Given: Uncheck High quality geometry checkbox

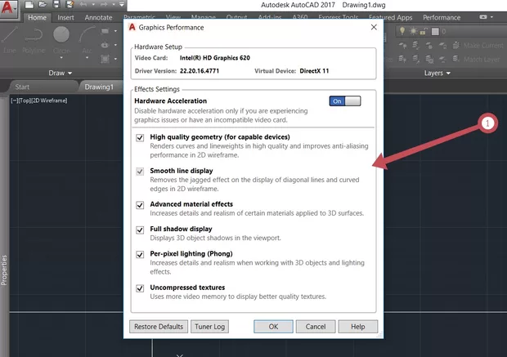Looking at the screenshot, I should (141, 136).
